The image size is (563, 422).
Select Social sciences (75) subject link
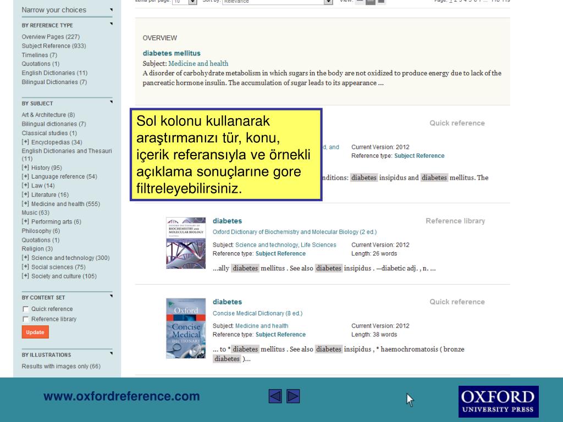pos(58,267)
